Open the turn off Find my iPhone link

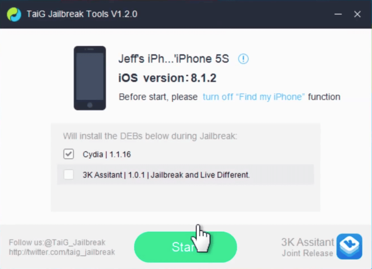click(254, 97)
